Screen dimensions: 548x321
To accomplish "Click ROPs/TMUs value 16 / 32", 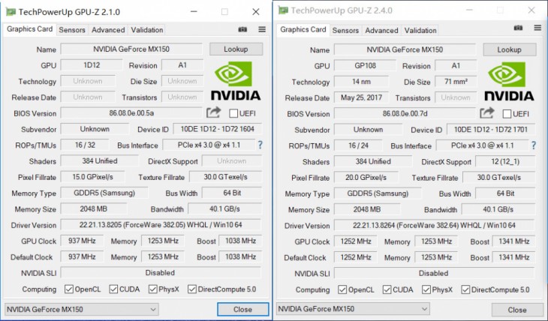I will 85,145.
